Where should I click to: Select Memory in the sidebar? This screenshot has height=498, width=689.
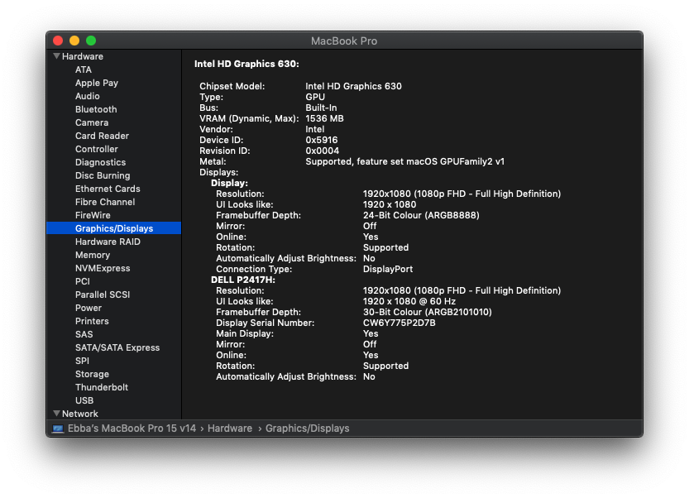point(93,255)
